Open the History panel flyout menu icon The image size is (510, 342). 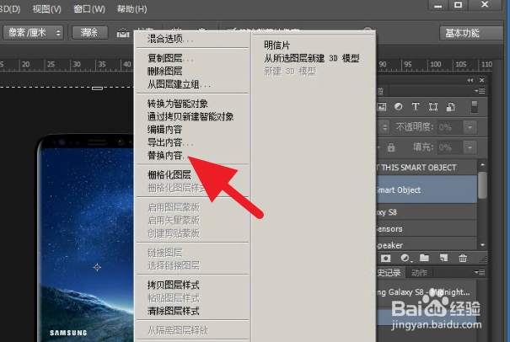(480, 272)
